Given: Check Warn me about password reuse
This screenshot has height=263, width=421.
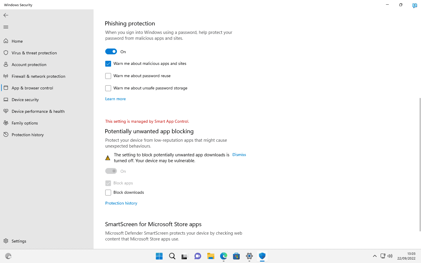Looking at the screenshot, I should [108, 76].
